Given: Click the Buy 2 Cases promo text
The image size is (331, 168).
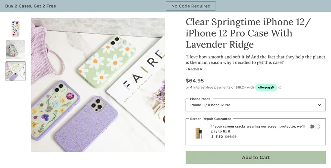Looking at the screenshot, I should point(30,6).
